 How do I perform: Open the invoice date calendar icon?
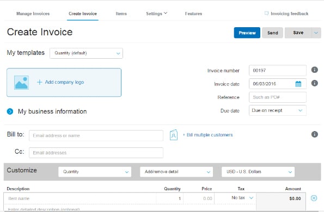click(298, 84)
